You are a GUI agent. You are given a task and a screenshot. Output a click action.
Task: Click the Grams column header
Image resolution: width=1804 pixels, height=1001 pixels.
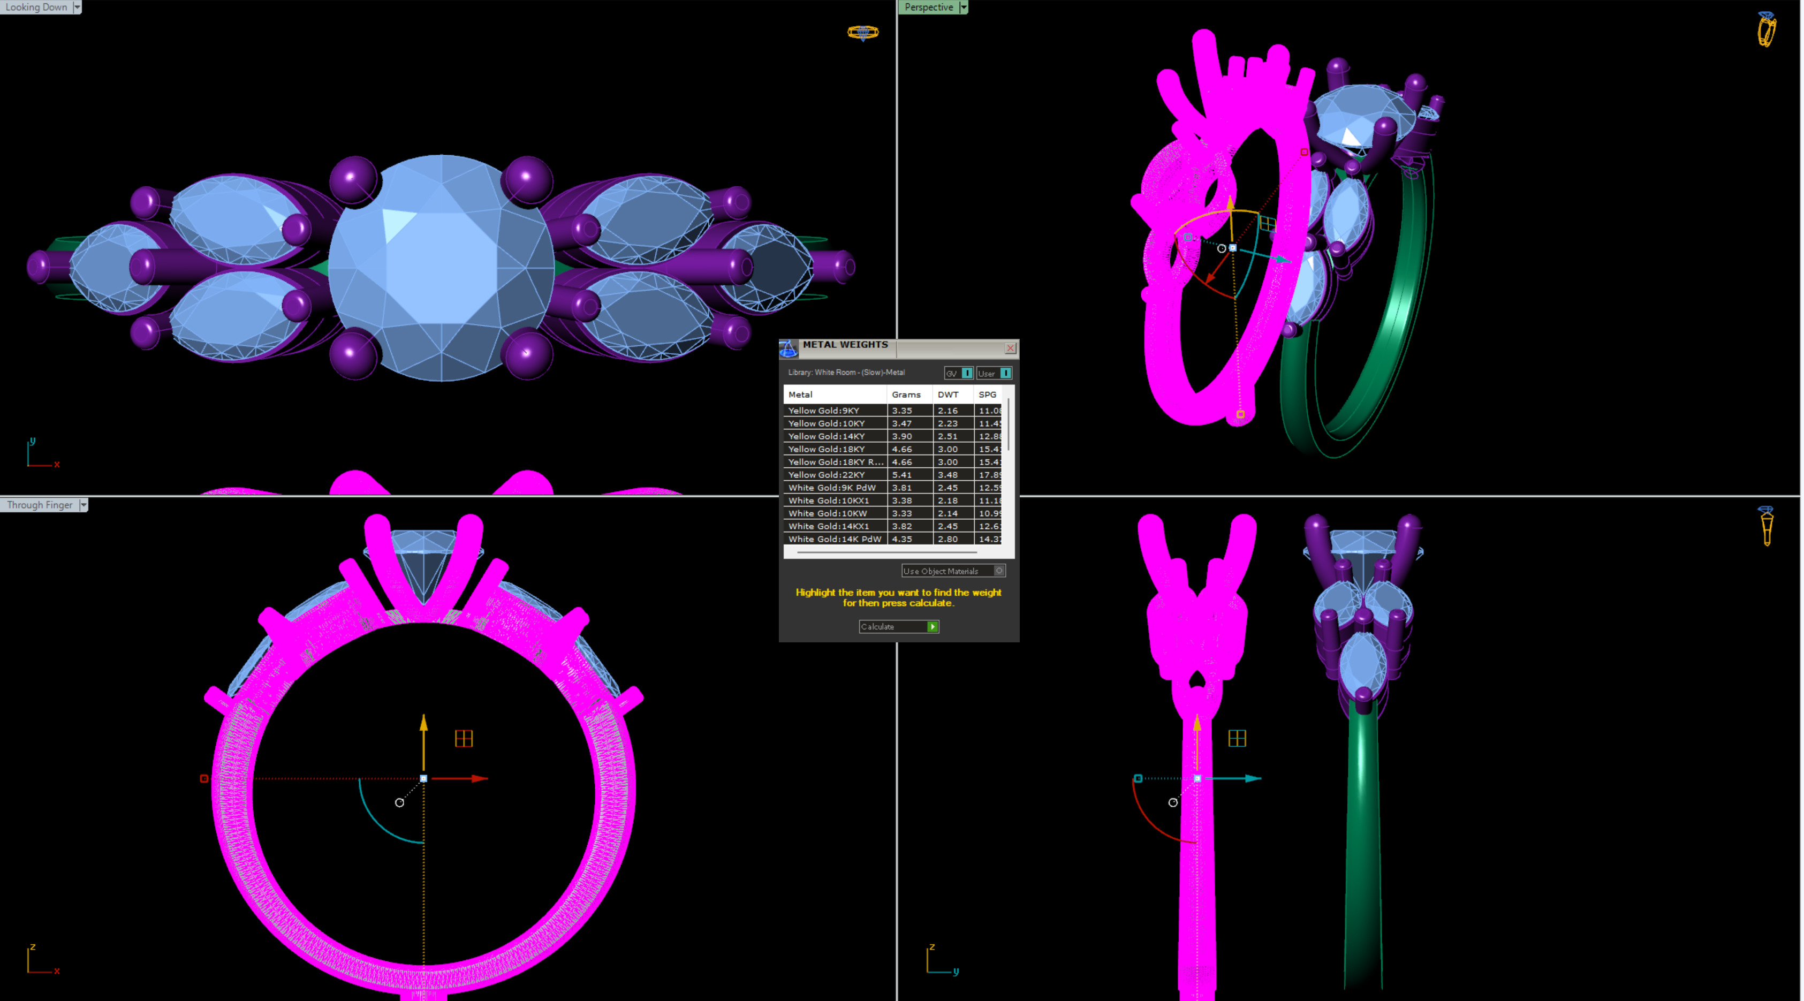coord(907,395)
